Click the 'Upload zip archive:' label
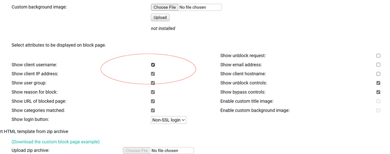 pos(30,150)
